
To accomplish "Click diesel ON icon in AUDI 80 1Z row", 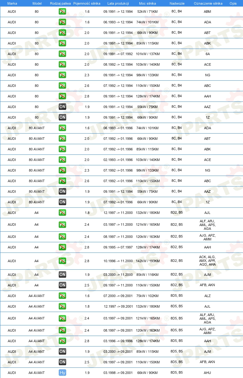I will 62,117.
